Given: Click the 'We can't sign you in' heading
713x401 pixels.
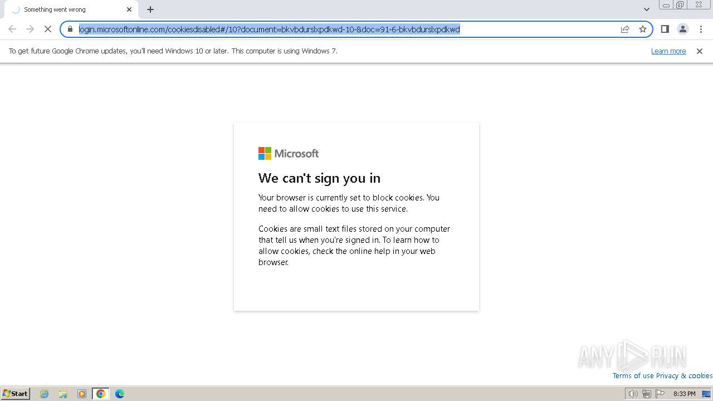Looking at the screenshot, I should point(319,178).
